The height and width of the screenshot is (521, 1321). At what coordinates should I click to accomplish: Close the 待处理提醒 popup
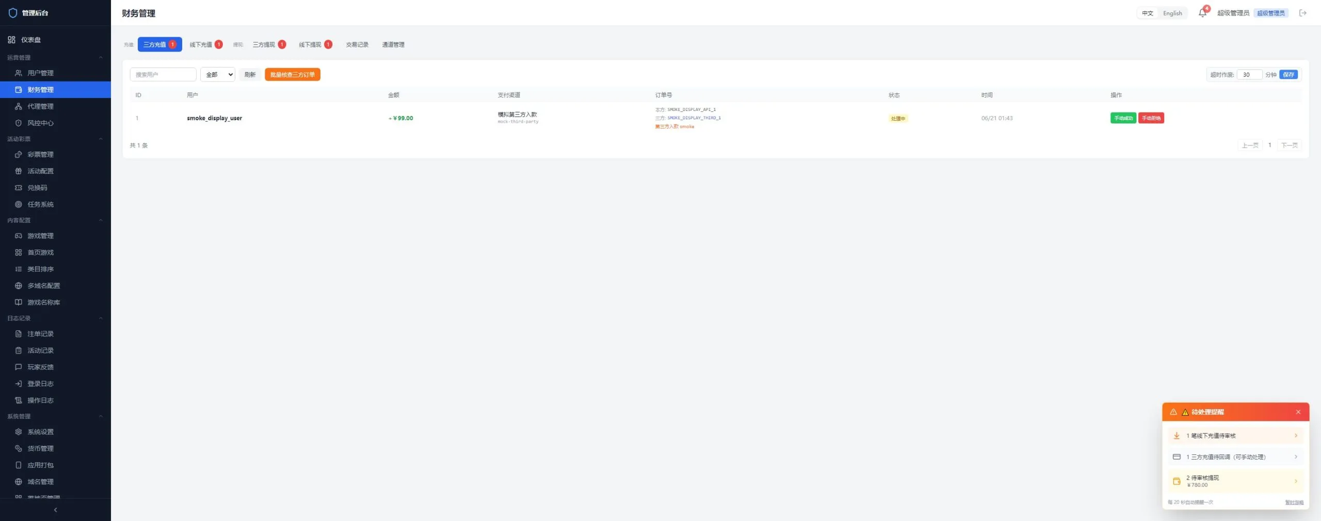pyautogui.click(x=1298, y=412)
